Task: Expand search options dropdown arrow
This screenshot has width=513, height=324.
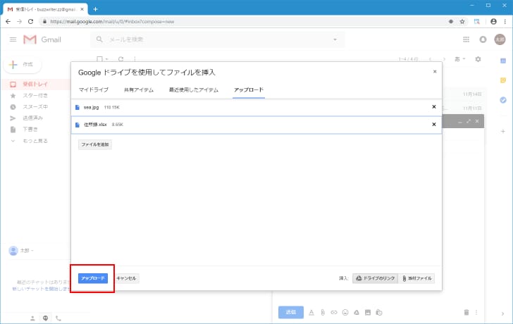Action: coord(335,39)
